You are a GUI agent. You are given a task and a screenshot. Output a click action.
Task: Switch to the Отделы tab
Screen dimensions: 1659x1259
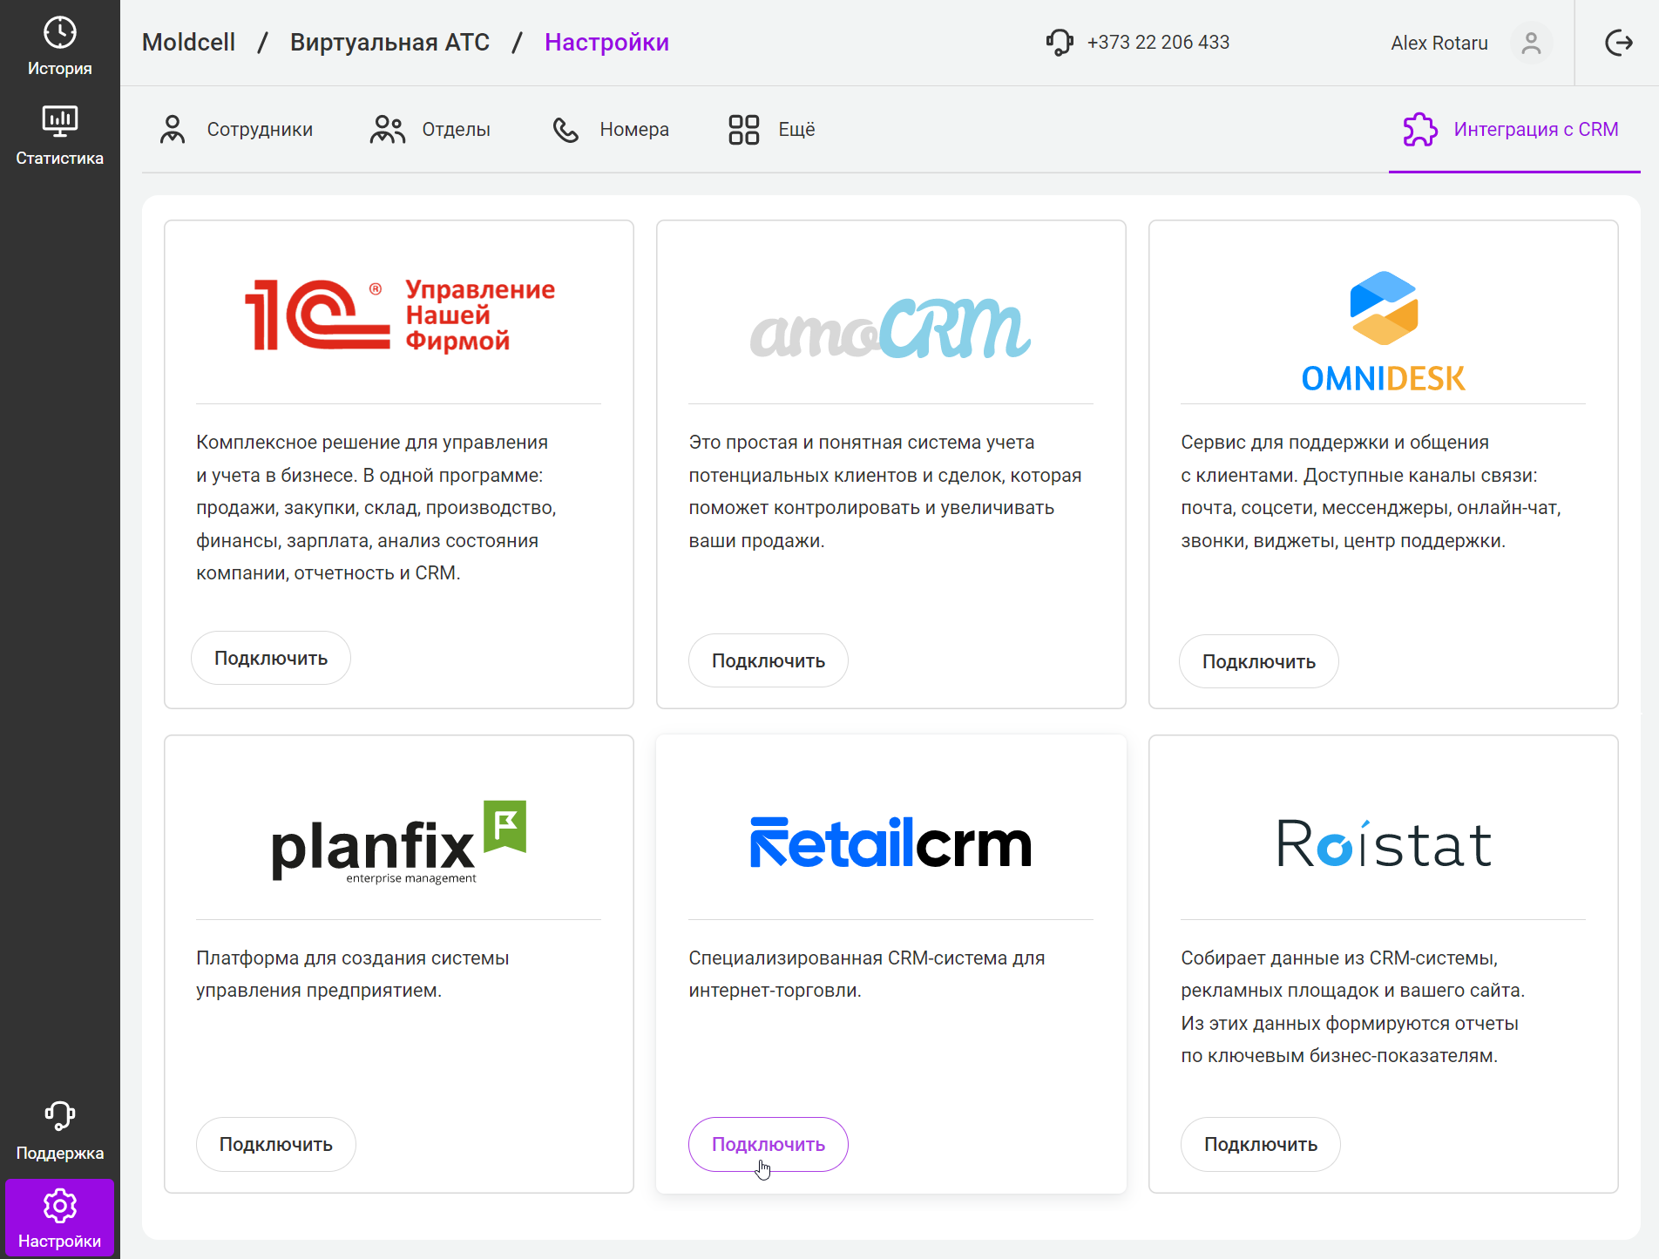pyautogui.click(x=430, y=130)
